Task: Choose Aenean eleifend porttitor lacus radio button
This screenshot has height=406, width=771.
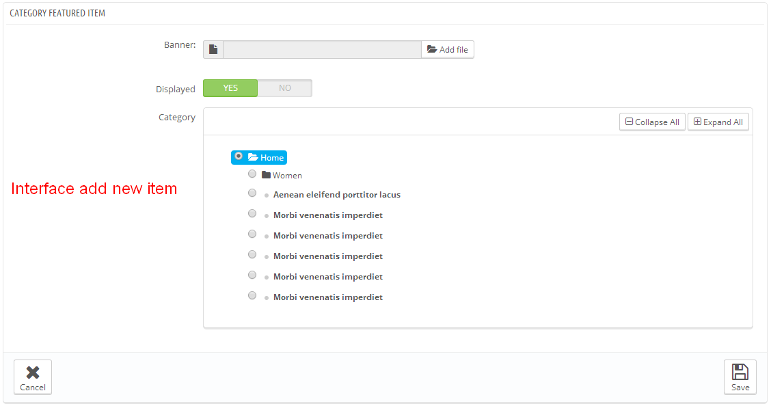Action: 252,193
